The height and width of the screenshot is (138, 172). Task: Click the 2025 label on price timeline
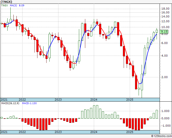[x=130, y=100]
